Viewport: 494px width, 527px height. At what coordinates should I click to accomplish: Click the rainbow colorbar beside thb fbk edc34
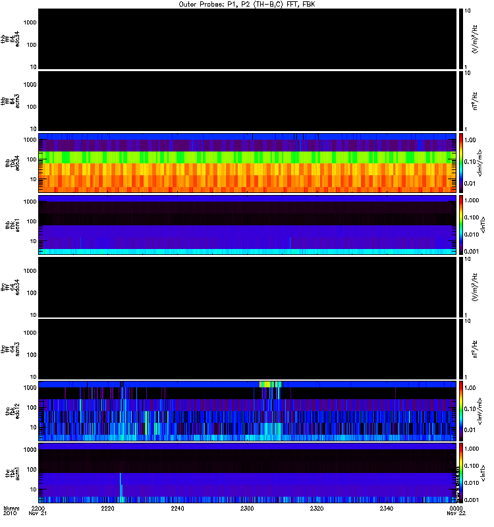click(x=462, y=163)
